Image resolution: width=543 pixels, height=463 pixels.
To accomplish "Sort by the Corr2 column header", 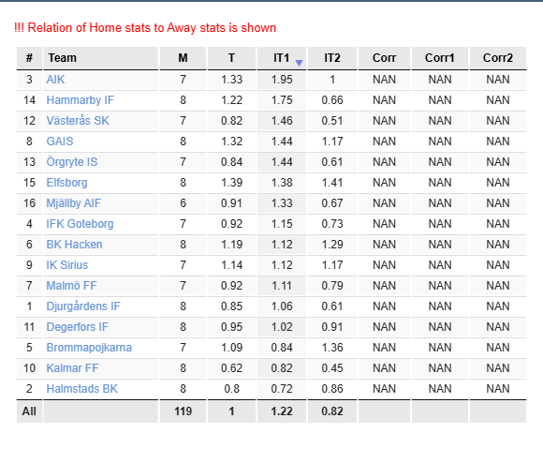I will click(x=498, y=58).
